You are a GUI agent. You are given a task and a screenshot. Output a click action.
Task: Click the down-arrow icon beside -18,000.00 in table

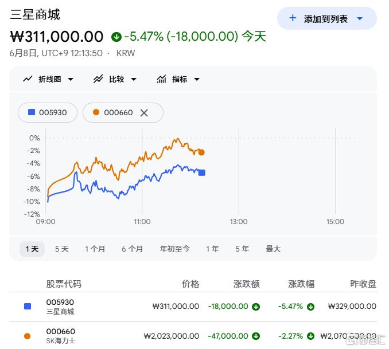coord(256,307)
